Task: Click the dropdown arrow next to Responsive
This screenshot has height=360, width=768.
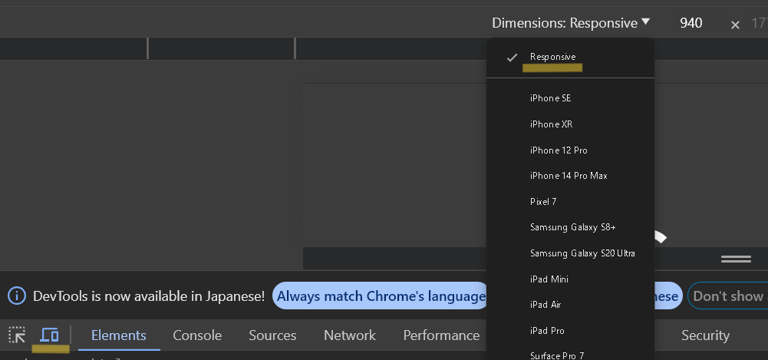Action: coord(645,21)
